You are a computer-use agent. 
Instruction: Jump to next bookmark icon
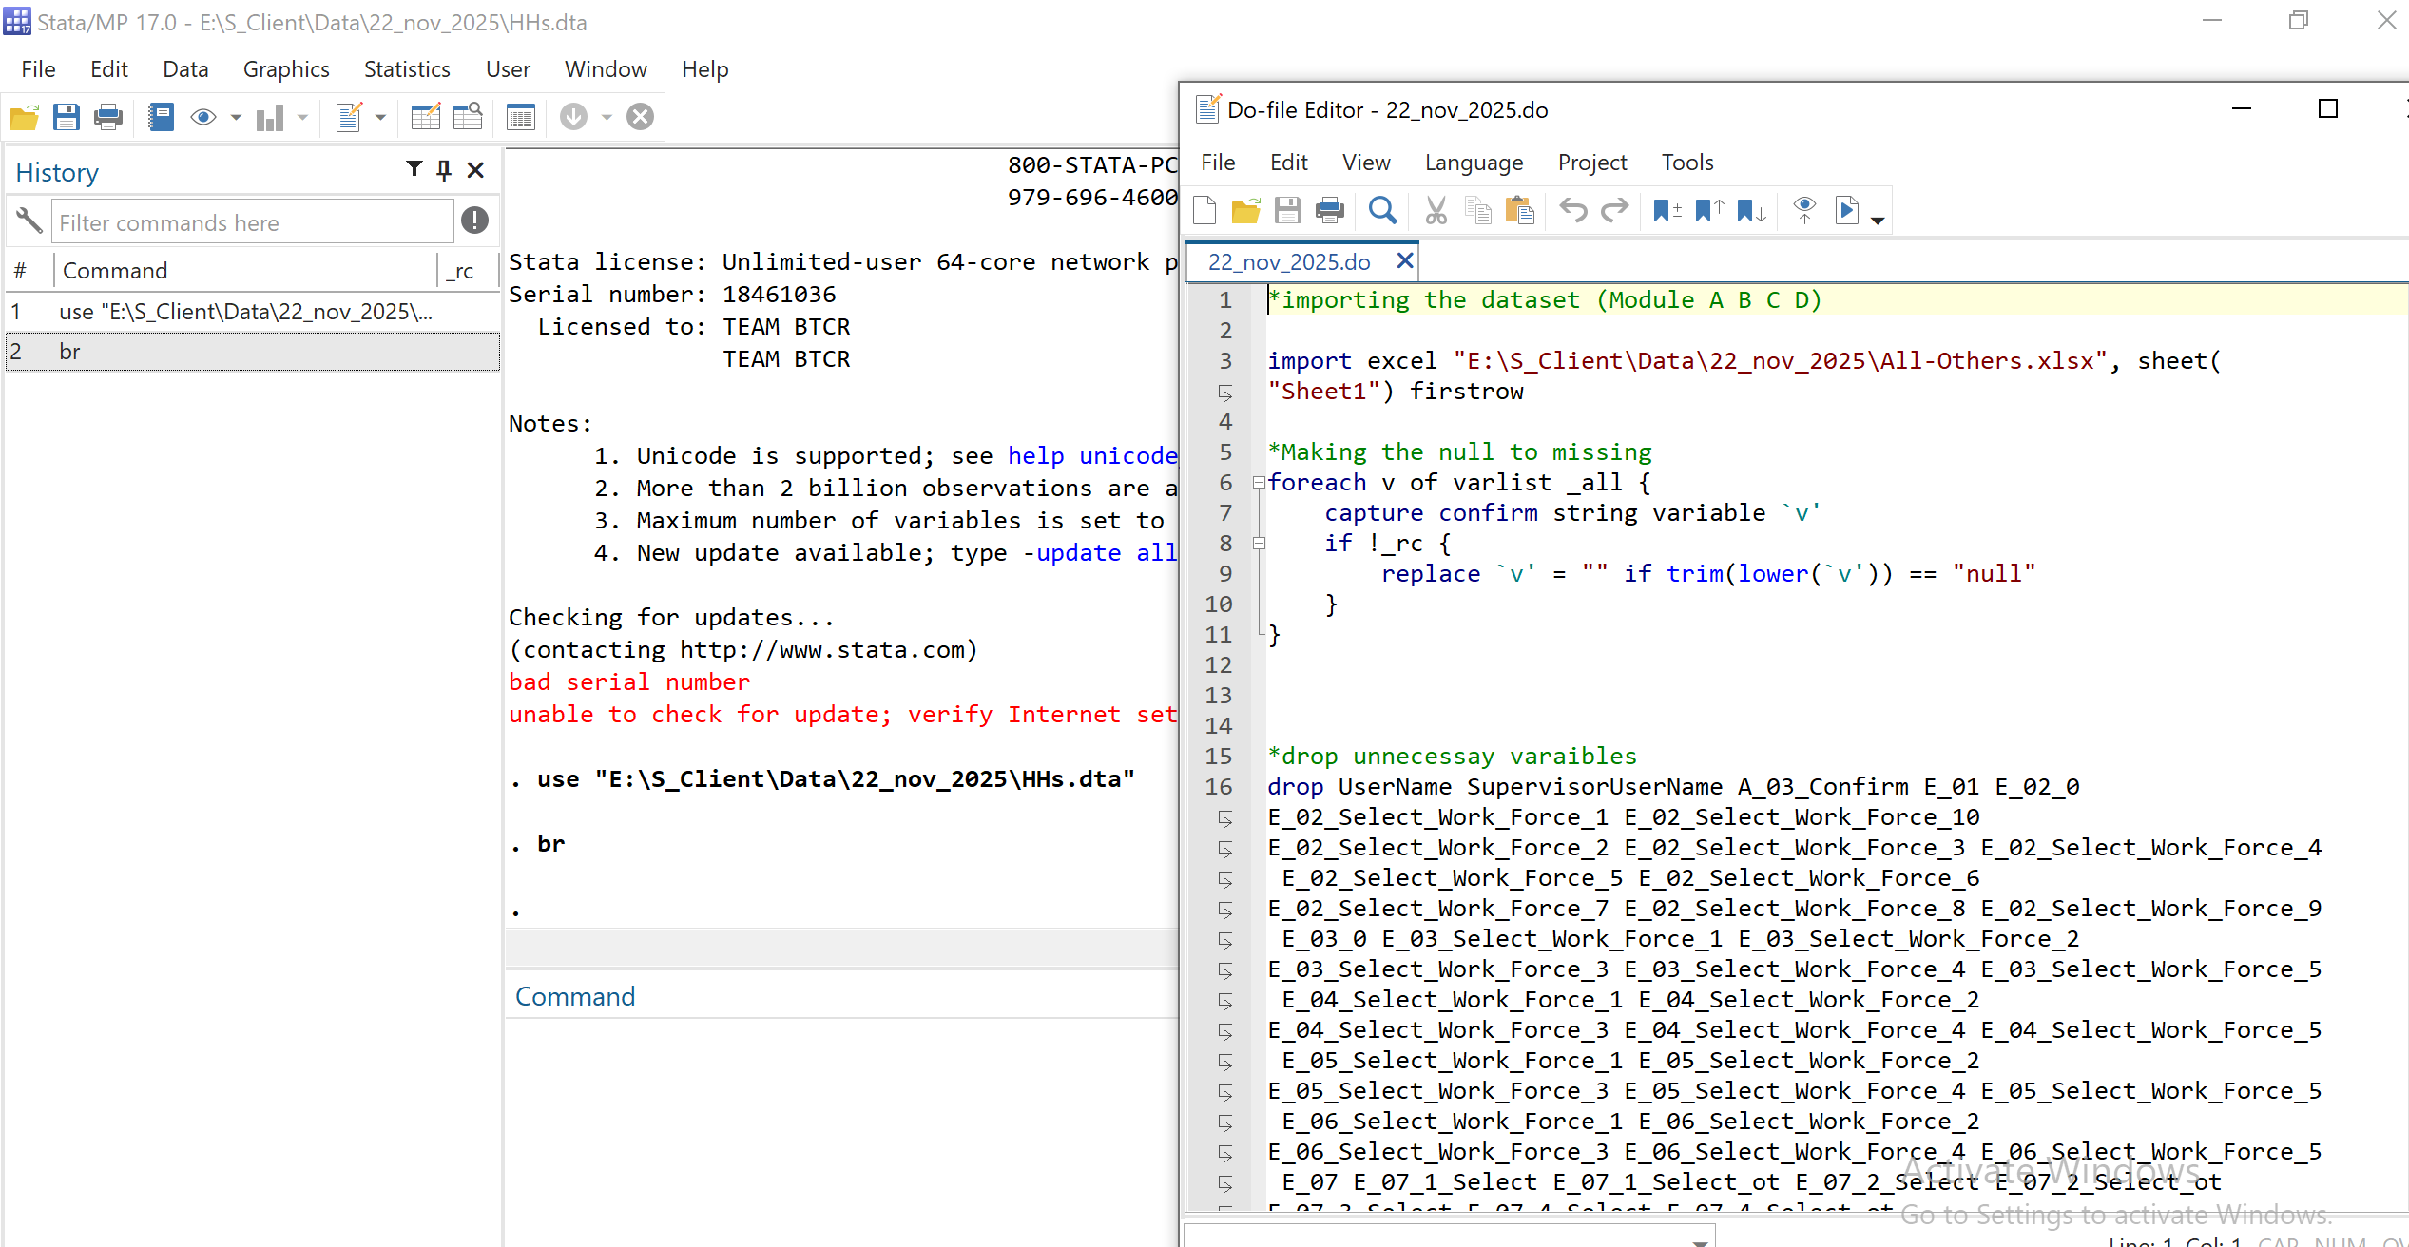pos(1750,210)
